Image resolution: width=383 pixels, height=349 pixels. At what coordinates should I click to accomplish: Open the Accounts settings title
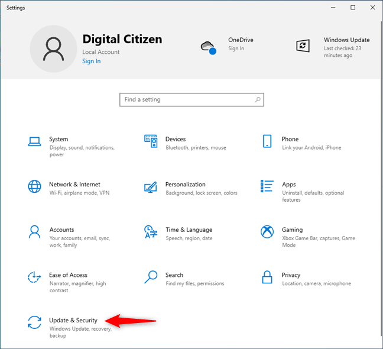(x=61, y=230)
